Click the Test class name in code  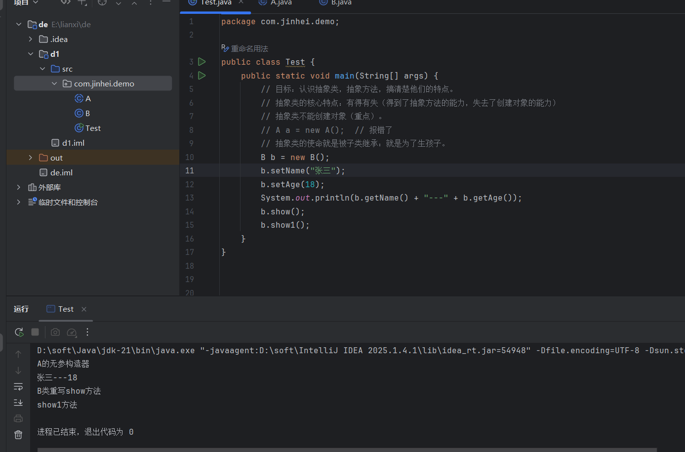tap(295, 62)
